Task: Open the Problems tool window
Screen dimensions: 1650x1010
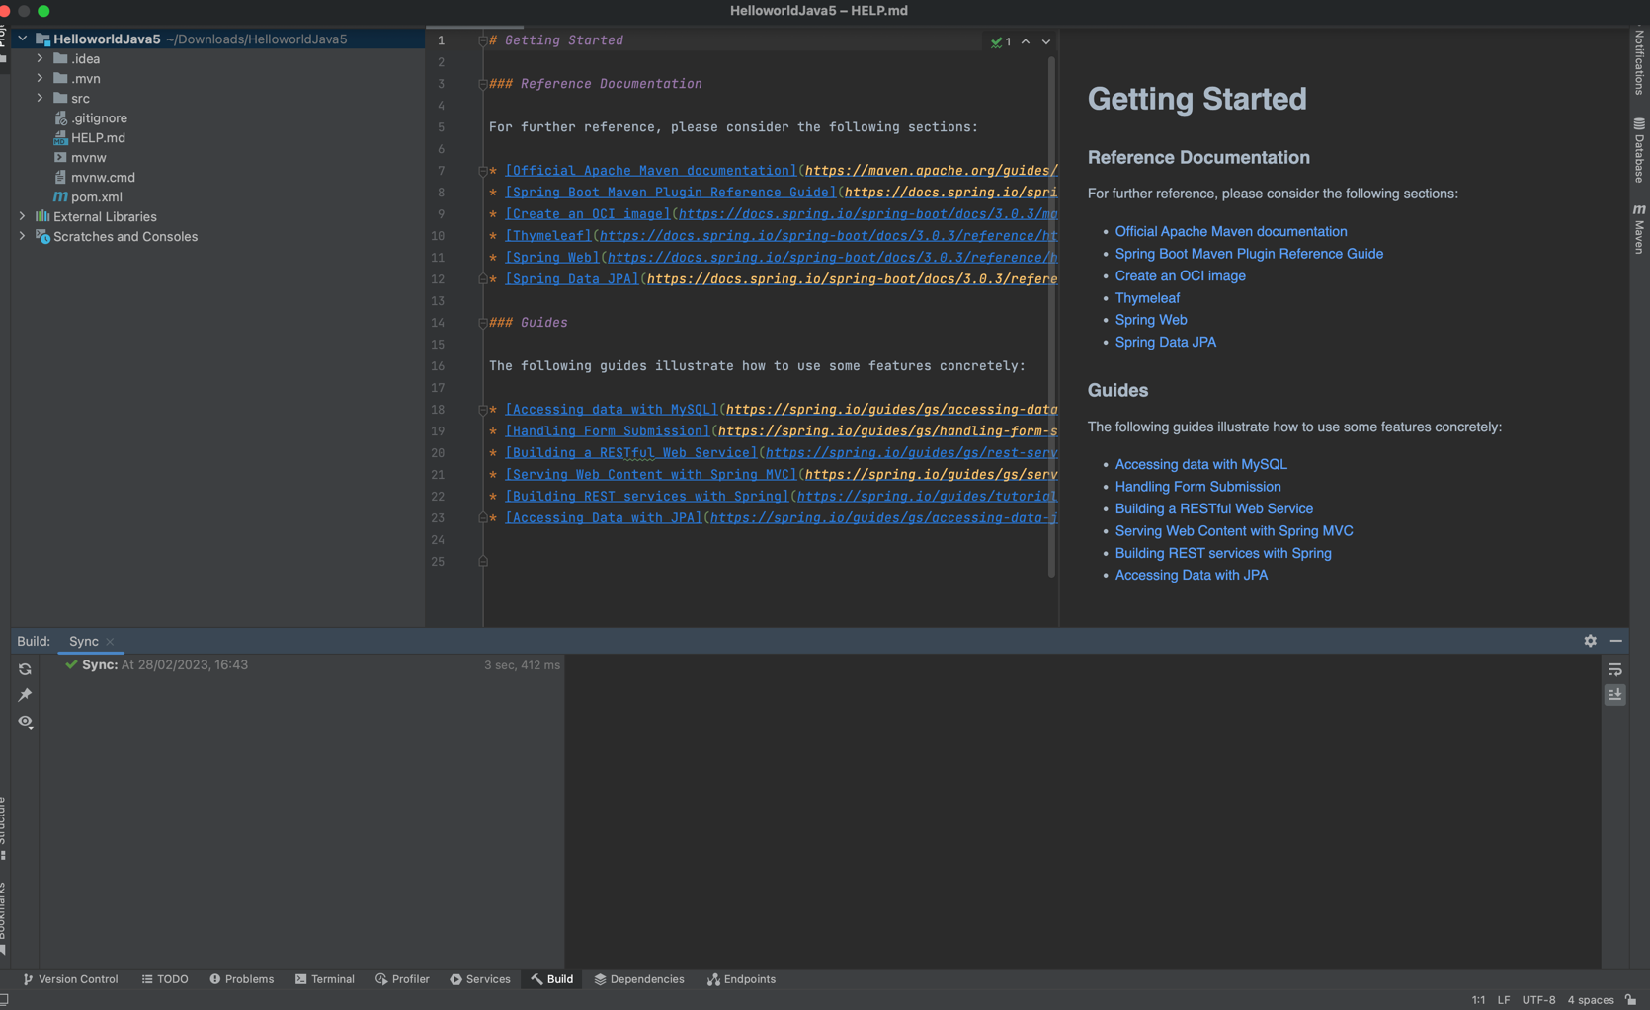Action: pos(241,979)
